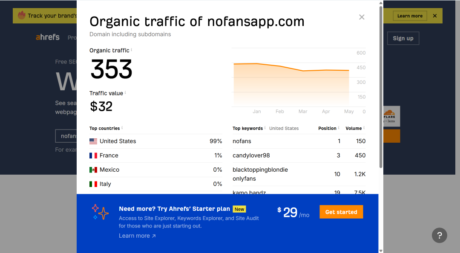Viewport: 460px width, 253px height.
Task: Click the 1.2K volume value
Action: (359, 174)
